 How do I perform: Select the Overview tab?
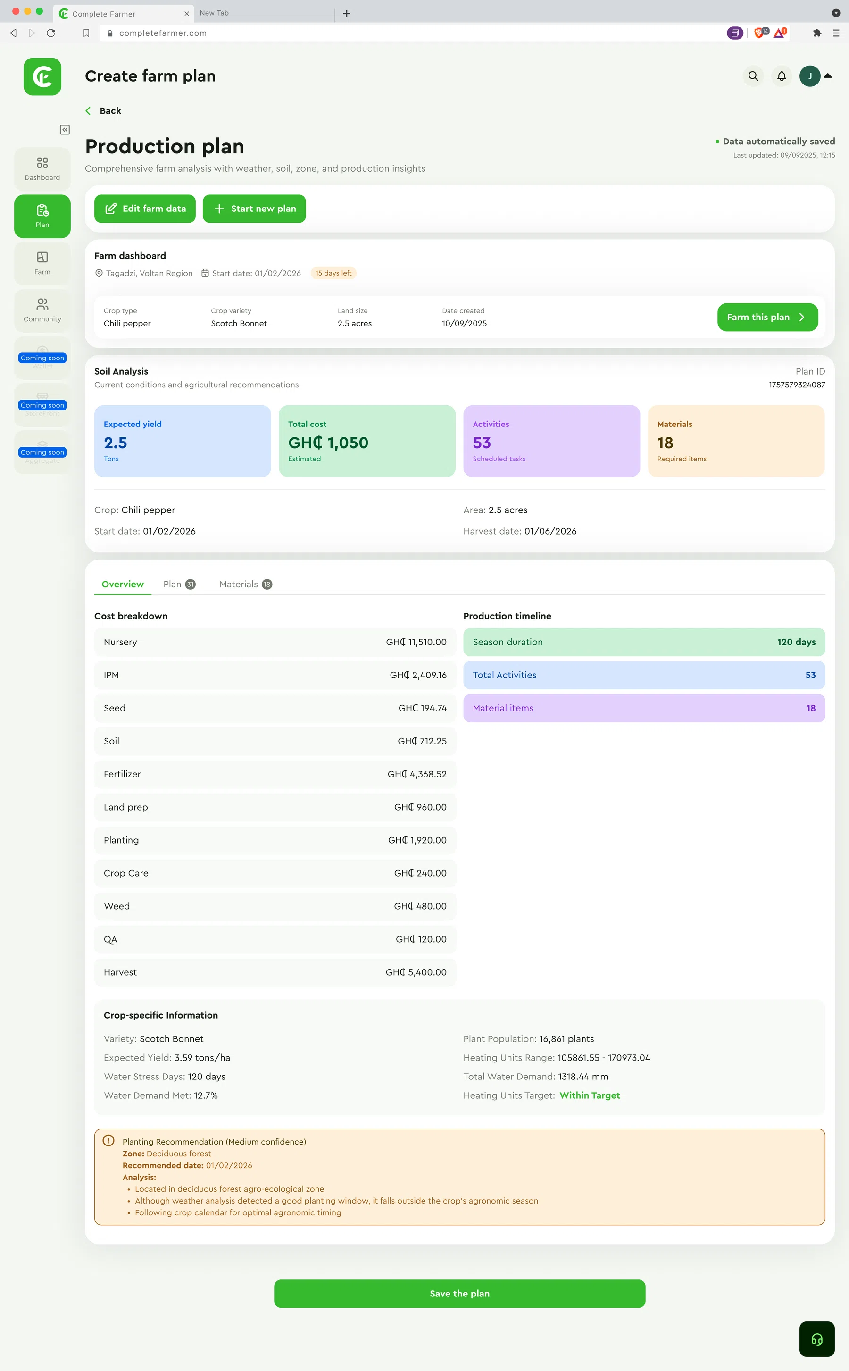123,584
